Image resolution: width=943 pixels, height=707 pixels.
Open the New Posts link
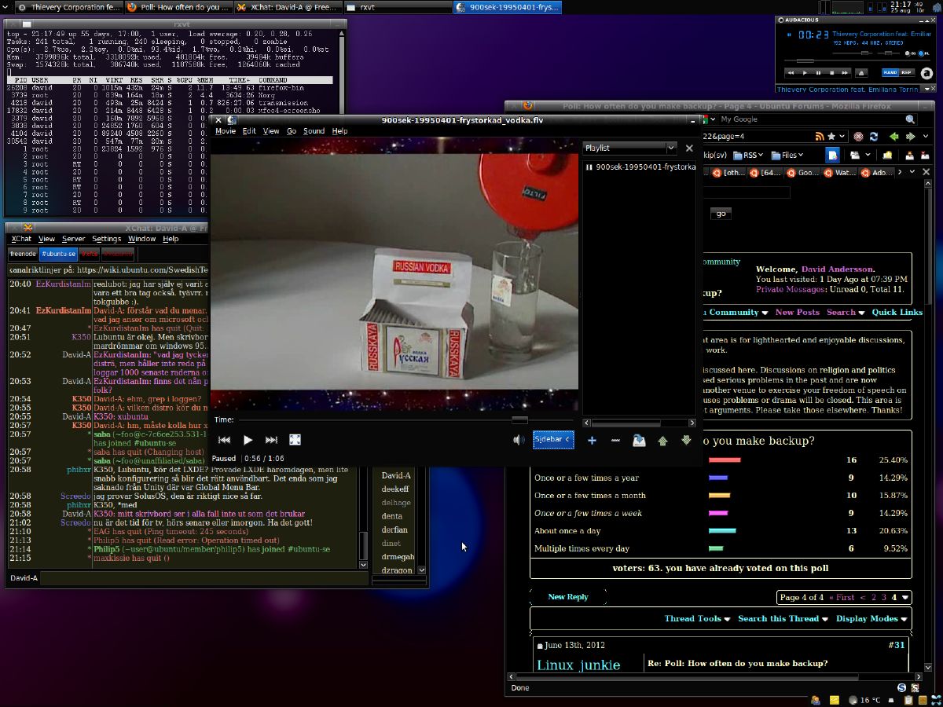797,313
